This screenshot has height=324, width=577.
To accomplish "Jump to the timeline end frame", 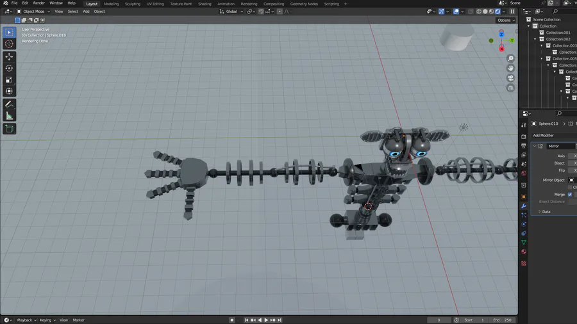I will (x=280, y=320).
